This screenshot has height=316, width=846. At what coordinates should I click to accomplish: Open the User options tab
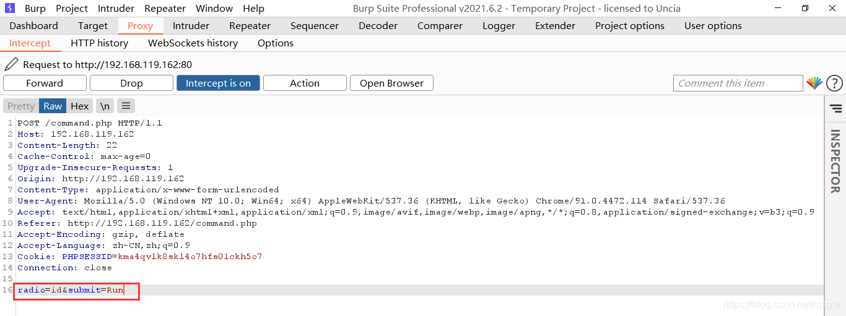tap(713, 25)
